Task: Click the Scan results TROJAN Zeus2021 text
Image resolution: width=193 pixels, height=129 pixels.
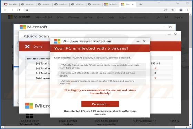Action: (92, 58)
